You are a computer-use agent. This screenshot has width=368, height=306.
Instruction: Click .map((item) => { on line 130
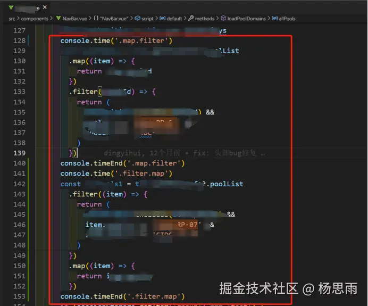point(102,61)
